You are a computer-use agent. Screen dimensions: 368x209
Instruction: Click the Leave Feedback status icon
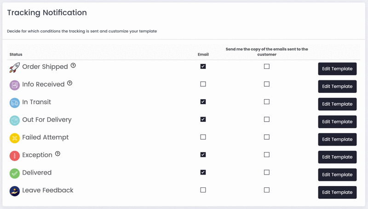point(15,191)
